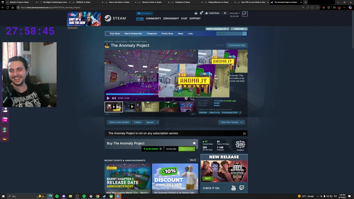Click info icon beside MENA price
The height and width of the screenshot is (199, 354).
tap(160, 149)
